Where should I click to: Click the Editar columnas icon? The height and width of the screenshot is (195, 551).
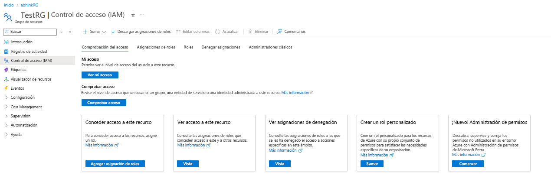tap(178, 32)
